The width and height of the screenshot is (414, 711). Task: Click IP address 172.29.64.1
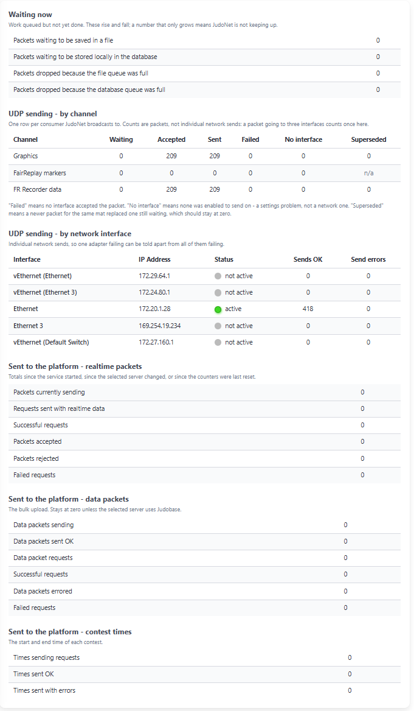(x=154, y=276)
